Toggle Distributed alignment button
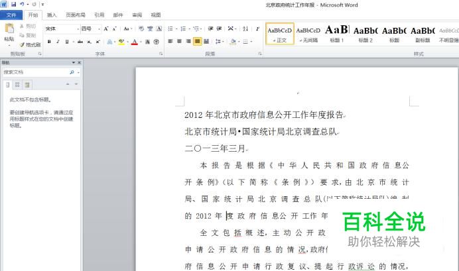This screenshot has width=459, height=271. pos(206,41)
